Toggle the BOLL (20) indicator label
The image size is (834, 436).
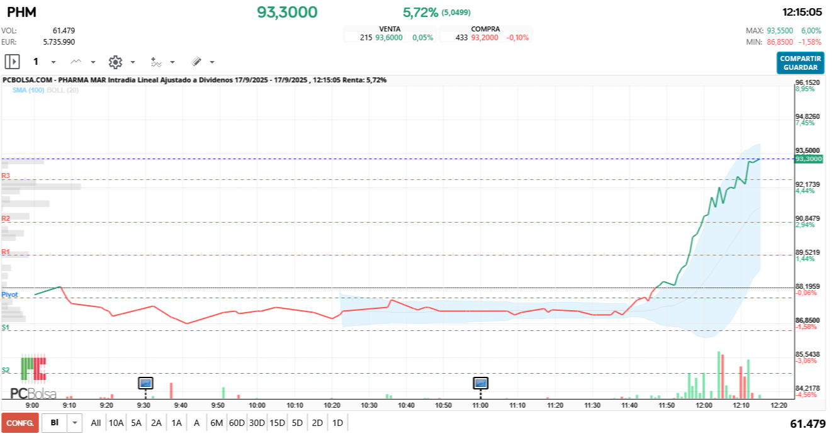tap(62, 90)
